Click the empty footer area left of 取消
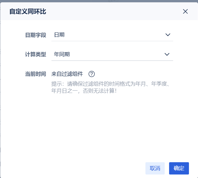The height and width of the screenshot is (178, 198). pos(73,168)
